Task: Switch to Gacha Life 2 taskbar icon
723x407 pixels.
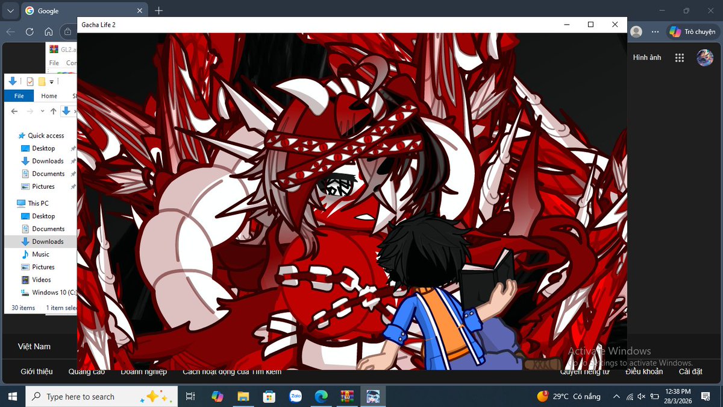Action: [x=373, y=396]
